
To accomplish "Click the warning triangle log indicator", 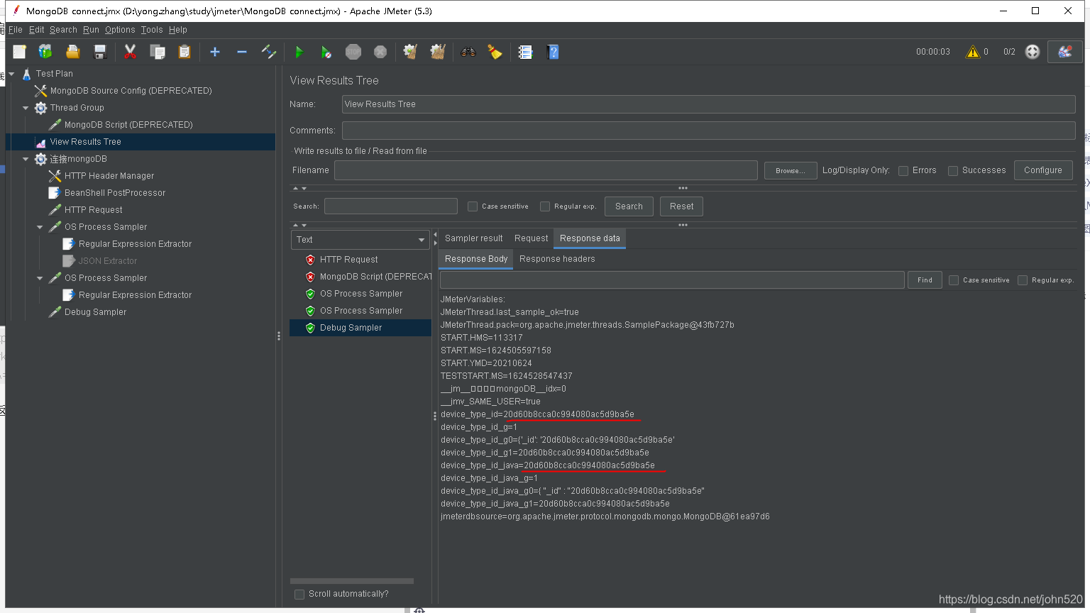I will (972, 52).
